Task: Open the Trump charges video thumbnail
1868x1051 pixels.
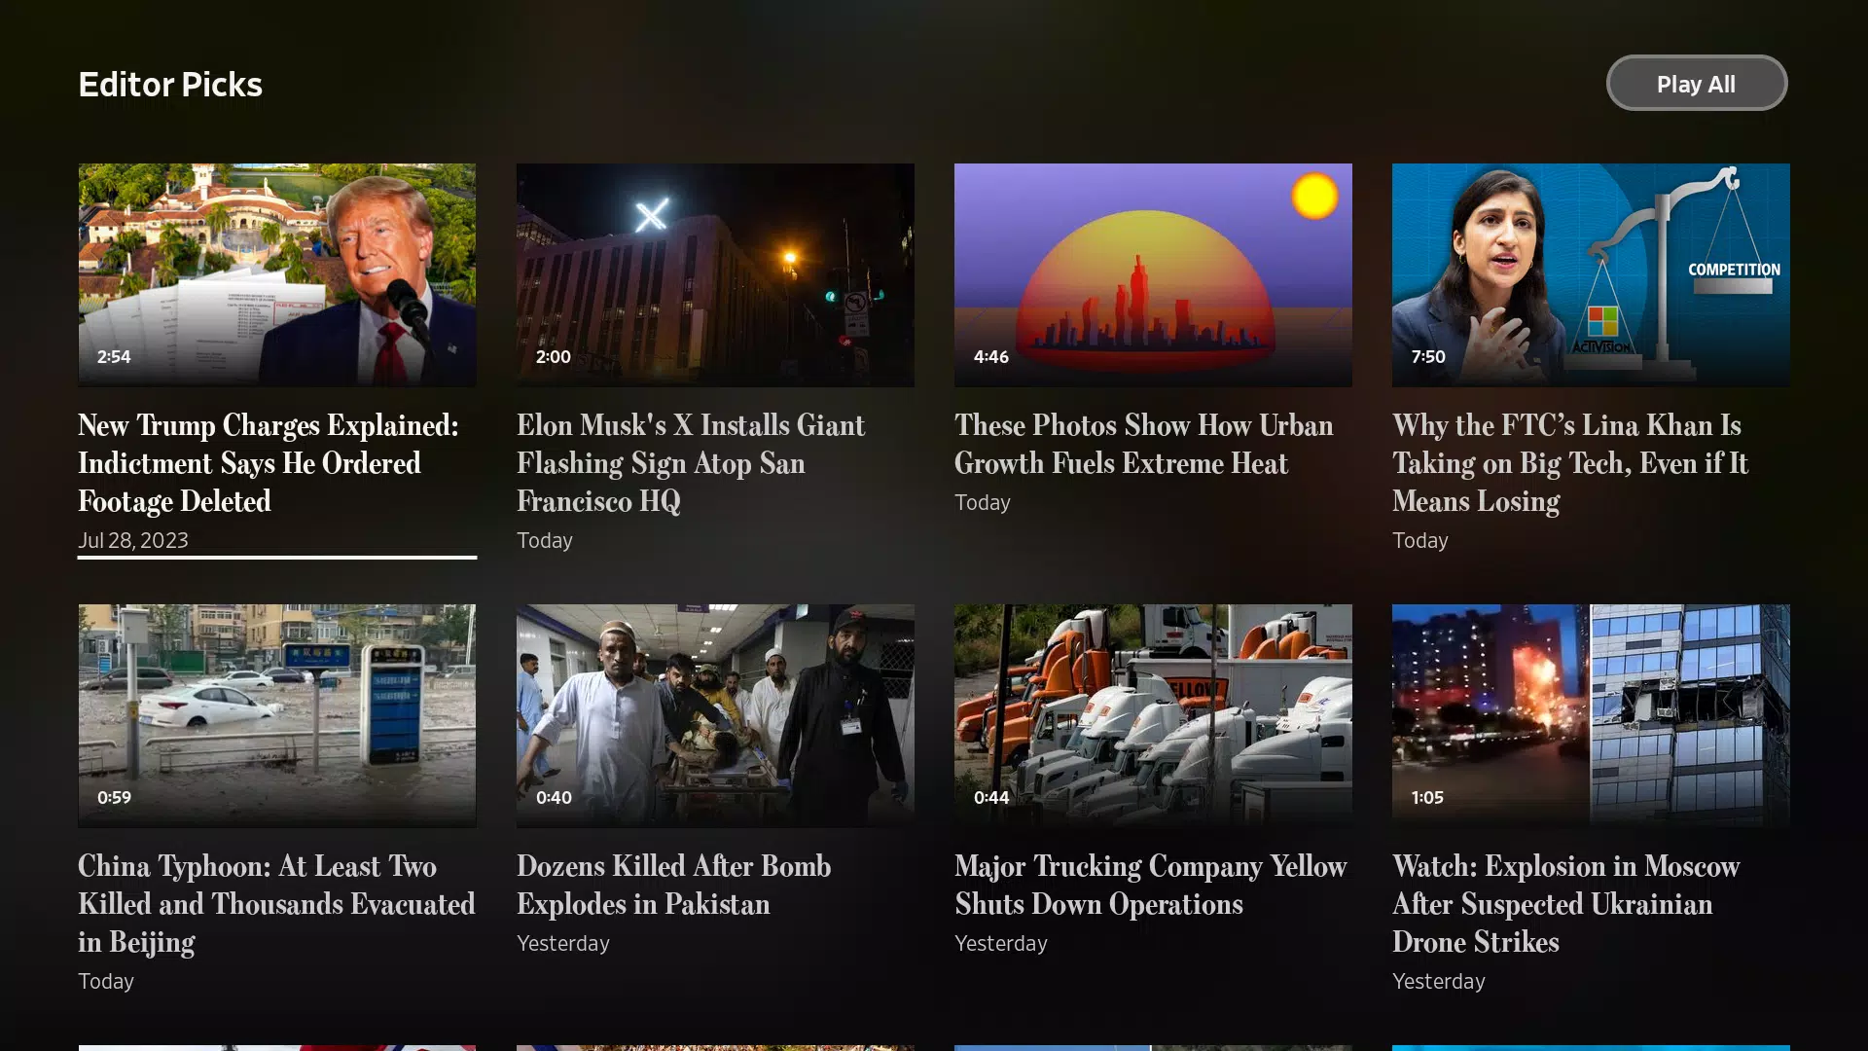Action: coord(277,275)
